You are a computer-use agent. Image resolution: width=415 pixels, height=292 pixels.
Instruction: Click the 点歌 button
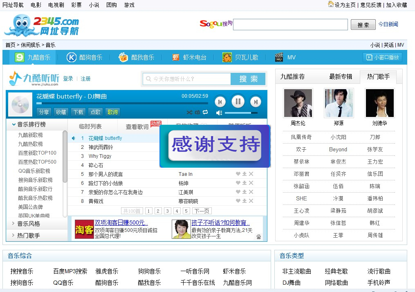95,112
